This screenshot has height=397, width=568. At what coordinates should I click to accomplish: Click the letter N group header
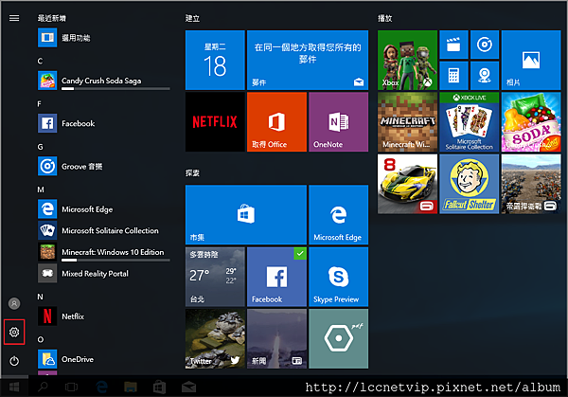(x=40, y=297)
